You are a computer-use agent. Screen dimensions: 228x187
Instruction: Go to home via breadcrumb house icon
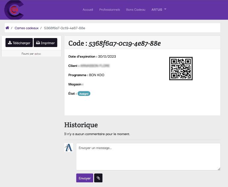pyautogui.click(x=7, y=28)
